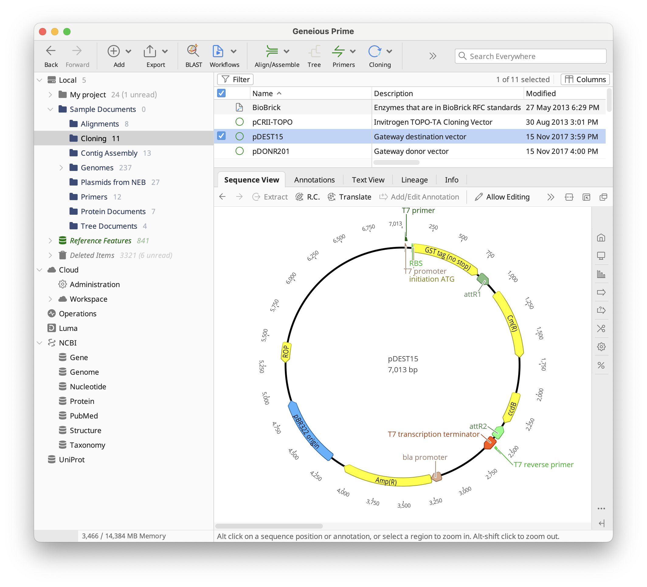Enable Allow Editing toggle
Viewport: 647px width, 587px height.
[x=502, y=197]
